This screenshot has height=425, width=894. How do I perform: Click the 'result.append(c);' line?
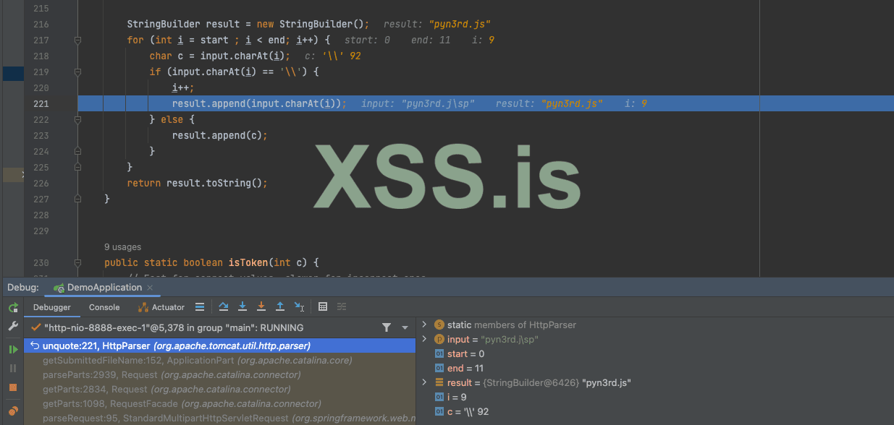(x=220, y=136)
